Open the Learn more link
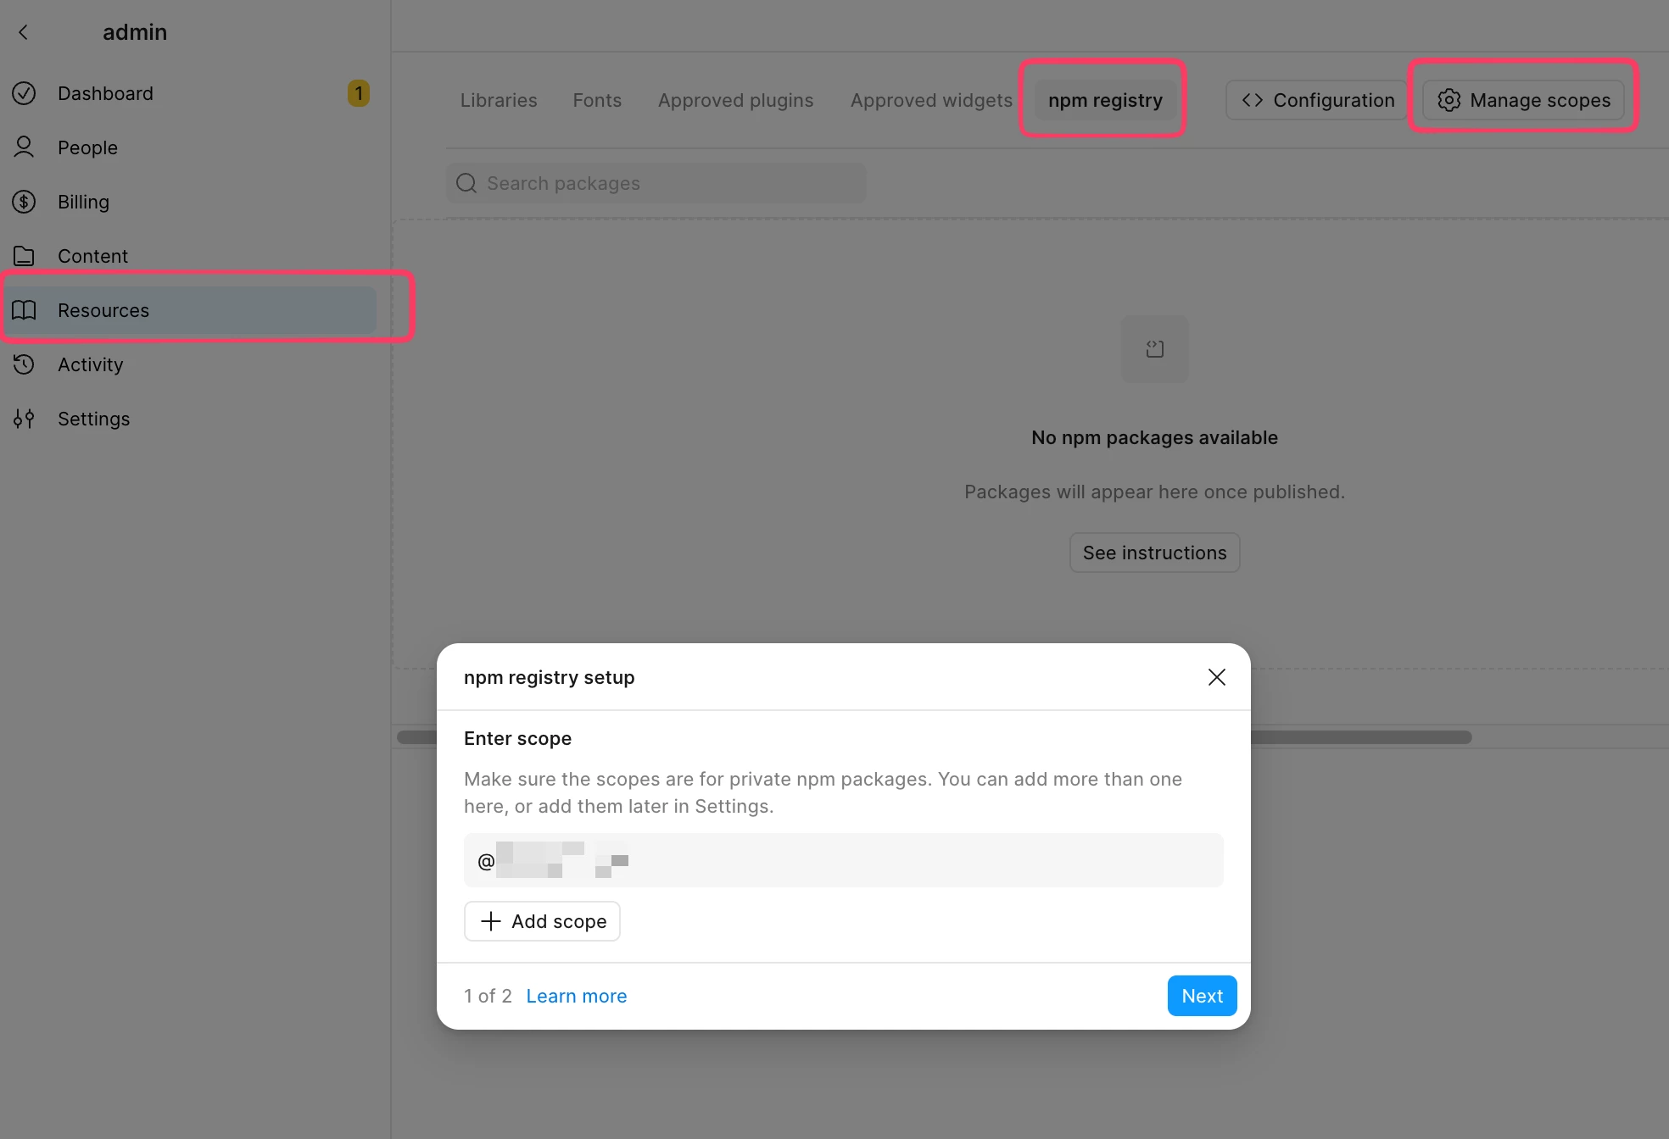Image resolution: width=1669 pixels, height=1139 pixels. [x=576, y=996]
